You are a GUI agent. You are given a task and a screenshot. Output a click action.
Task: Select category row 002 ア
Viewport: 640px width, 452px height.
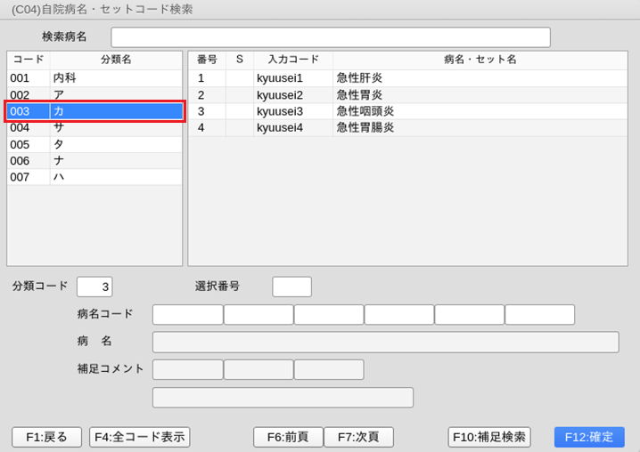pyautogui.click(x=94, y=94)
